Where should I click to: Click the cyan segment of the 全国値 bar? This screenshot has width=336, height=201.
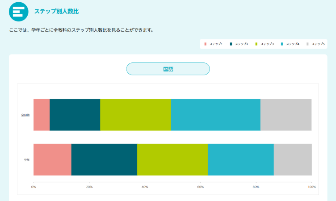[215, 115]
